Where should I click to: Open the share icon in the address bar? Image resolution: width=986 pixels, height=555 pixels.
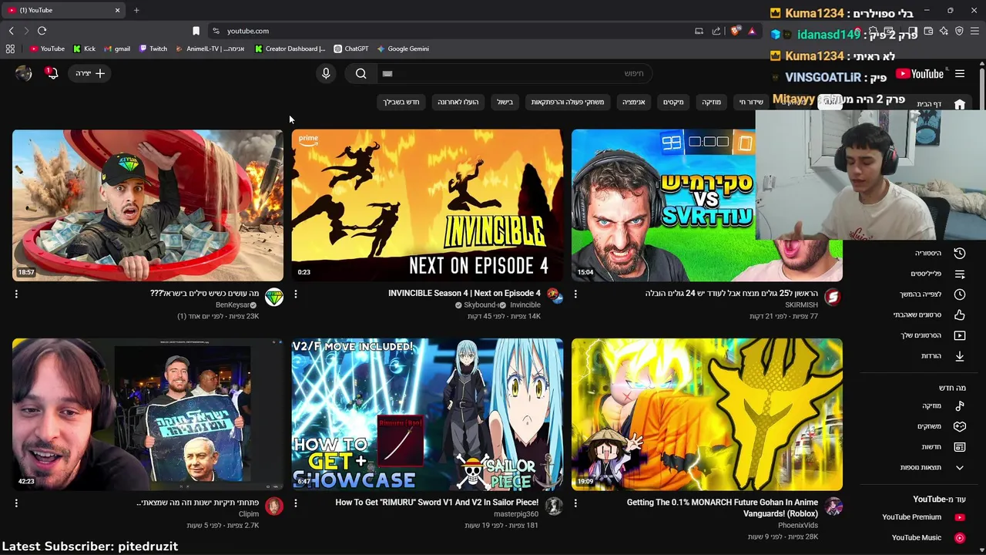[716, 31]
